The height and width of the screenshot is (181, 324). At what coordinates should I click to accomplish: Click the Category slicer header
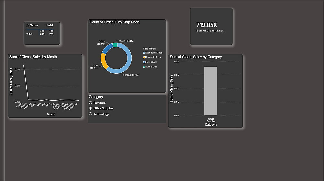[x=96, y=97]
